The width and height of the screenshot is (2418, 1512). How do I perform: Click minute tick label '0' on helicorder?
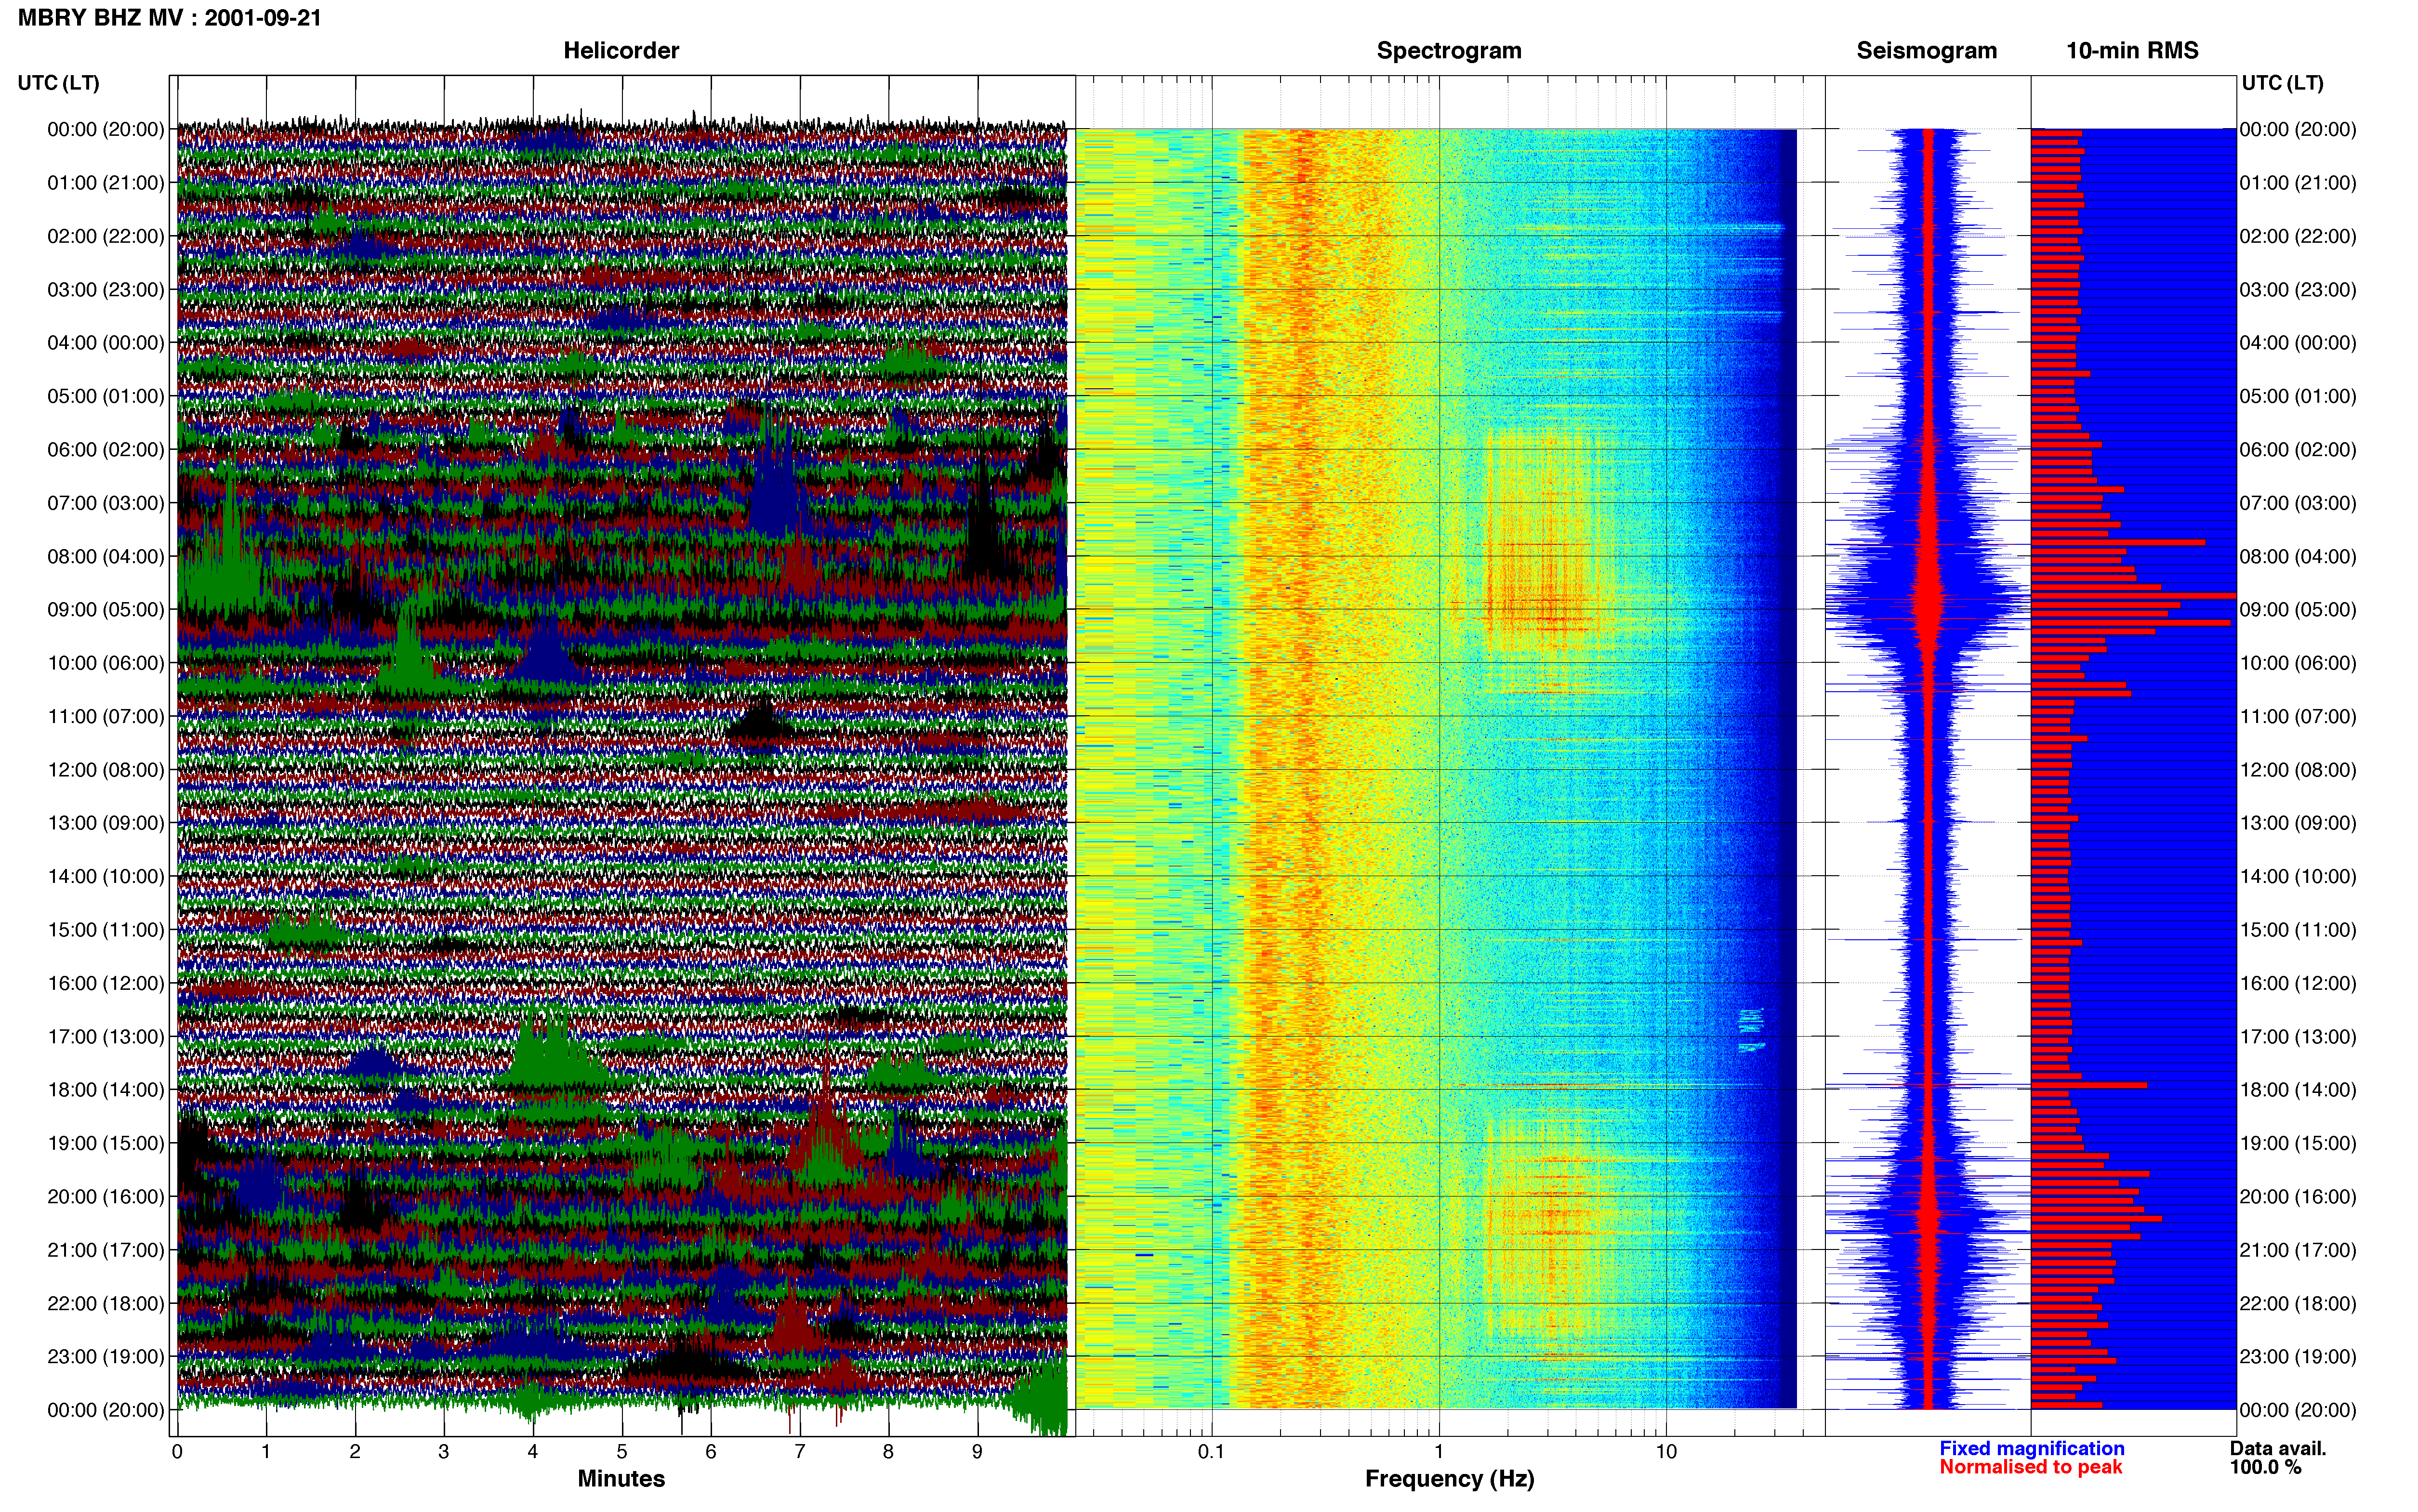177,1452
